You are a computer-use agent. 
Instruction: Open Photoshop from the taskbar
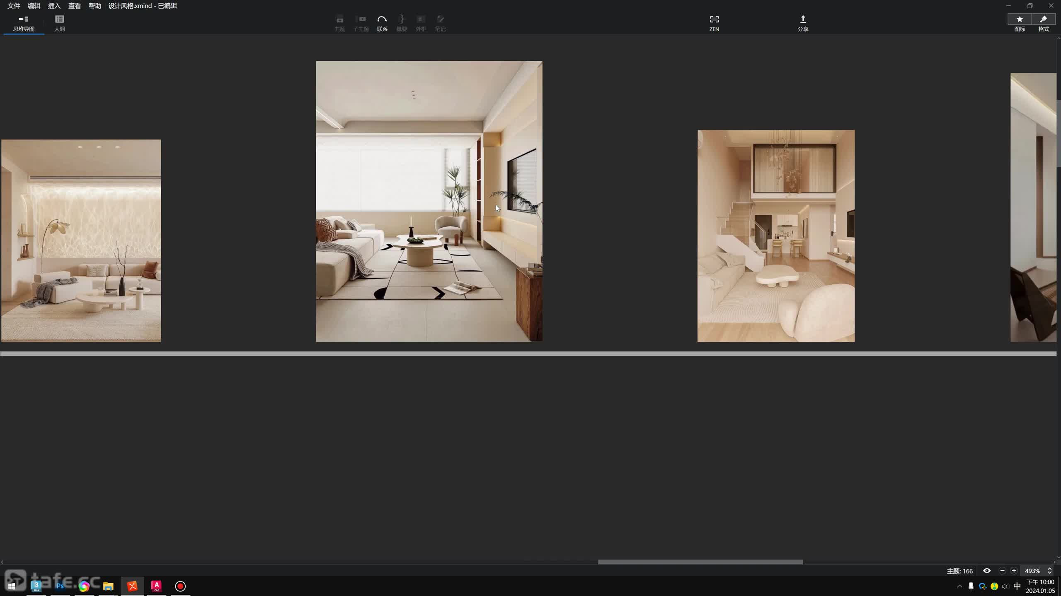coord(60,586)
